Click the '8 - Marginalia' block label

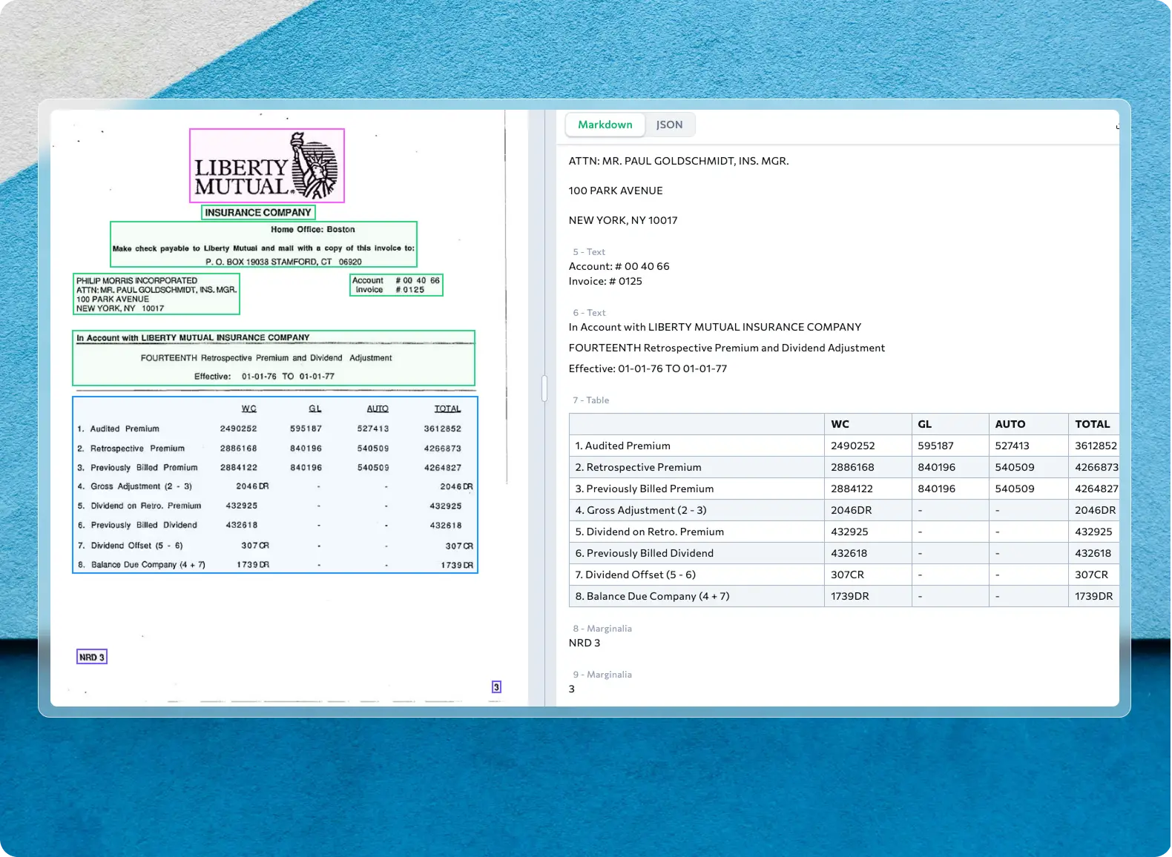pos(602,629)
